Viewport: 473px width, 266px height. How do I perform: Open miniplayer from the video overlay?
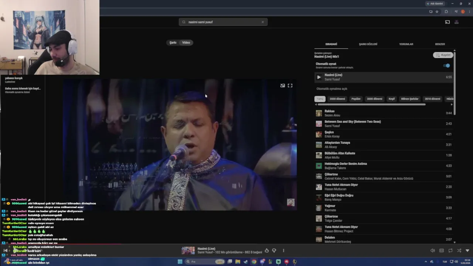[x=283, y=85]
